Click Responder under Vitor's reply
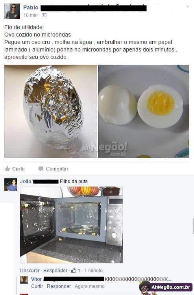Image resolution: width=194 pixels, height=295 pixels. (59, 286)
